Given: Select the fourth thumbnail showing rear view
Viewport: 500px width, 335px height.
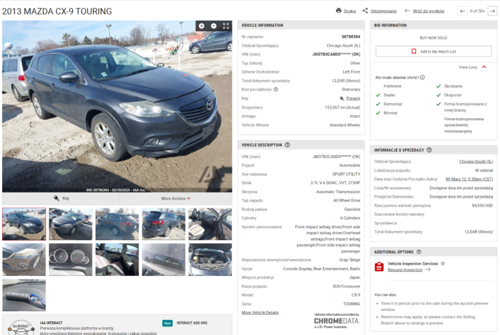Looking at the screenshot, I should (x=163, y=224).
